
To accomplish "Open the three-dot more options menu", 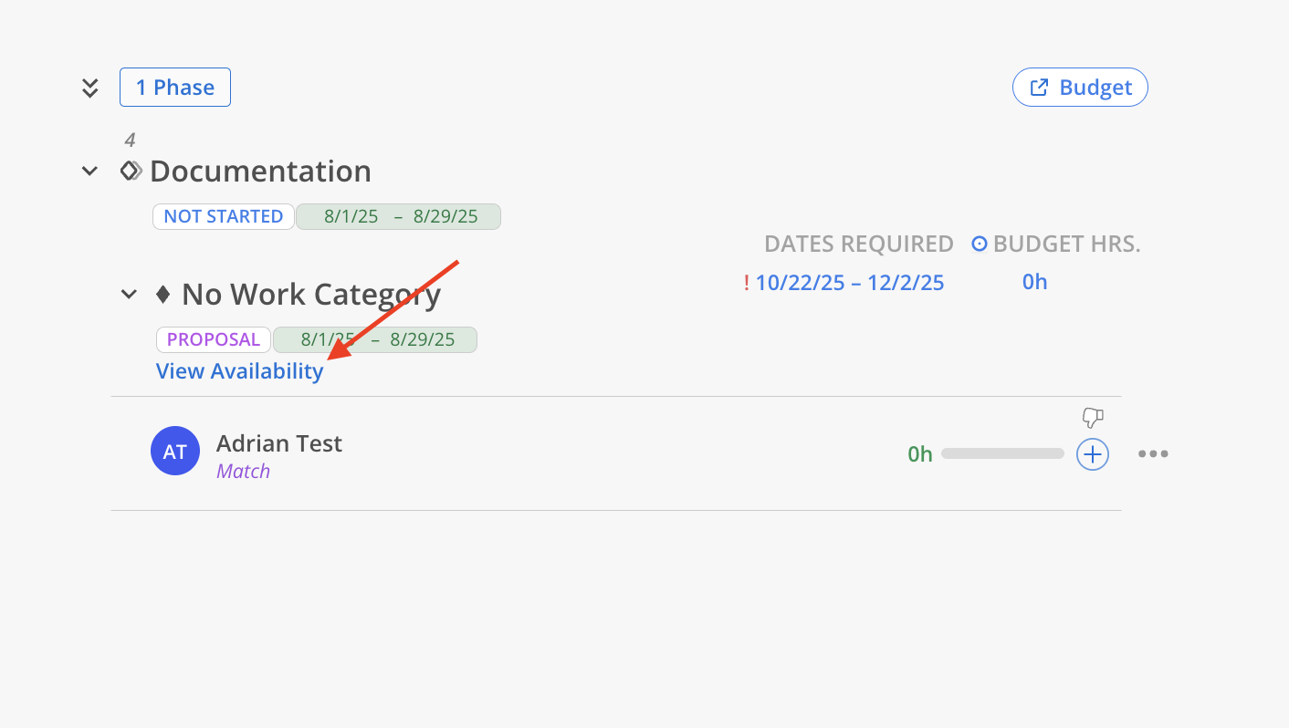I will coord(1153,453).
